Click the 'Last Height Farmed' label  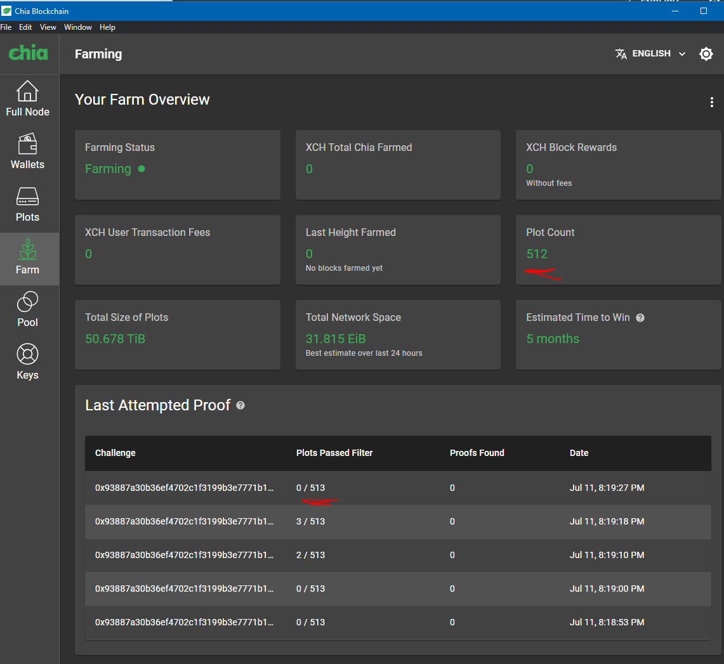350,232
